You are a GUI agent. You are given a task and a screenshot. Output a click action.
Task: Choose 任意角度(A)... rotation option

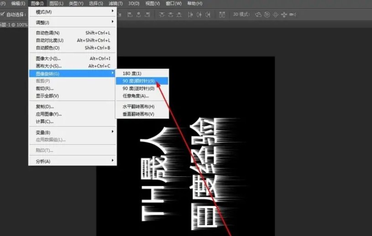[x=142, y=96]
